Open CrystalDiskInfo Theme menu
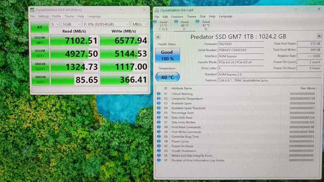Image resolution: width=324 pixels, height=182 pixels. pos(191,16)
